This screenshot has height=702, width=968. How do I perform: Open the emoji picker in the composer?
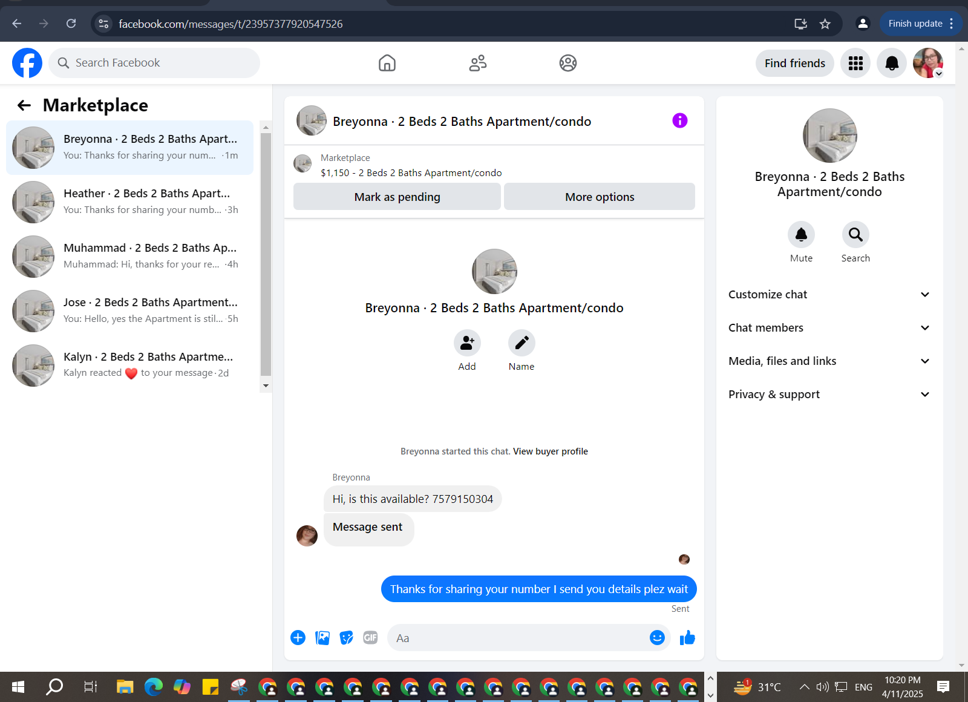[x=657, y=638]
